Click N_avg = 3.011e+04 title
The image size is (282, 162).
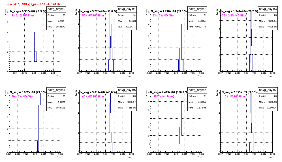click(99, 92)
